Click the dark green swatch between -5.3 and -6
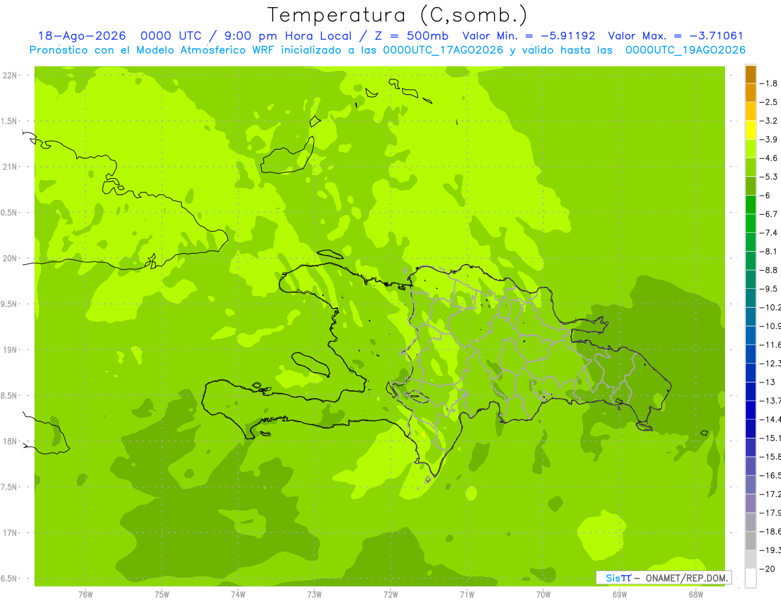The width and height of the screenshot is (781, 603). tap(750, 186)
